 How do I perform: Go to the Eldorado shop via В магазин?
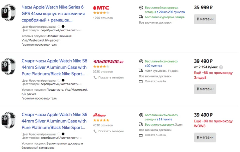click(205, 89)
